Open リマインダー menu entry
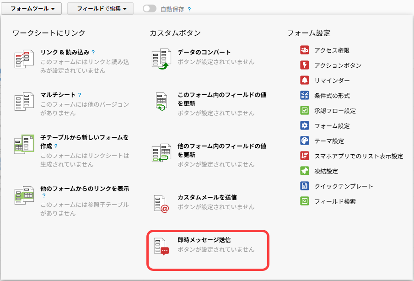414x281 pixels. (332, 81)
